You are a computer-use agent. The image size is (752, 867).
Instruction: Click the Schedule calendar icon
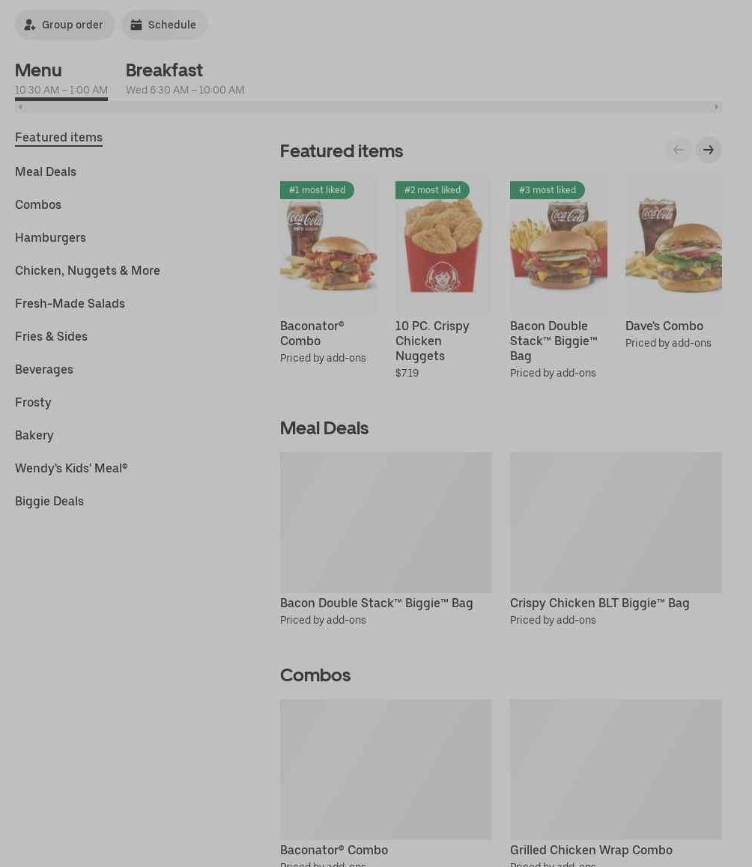point(136,25)
